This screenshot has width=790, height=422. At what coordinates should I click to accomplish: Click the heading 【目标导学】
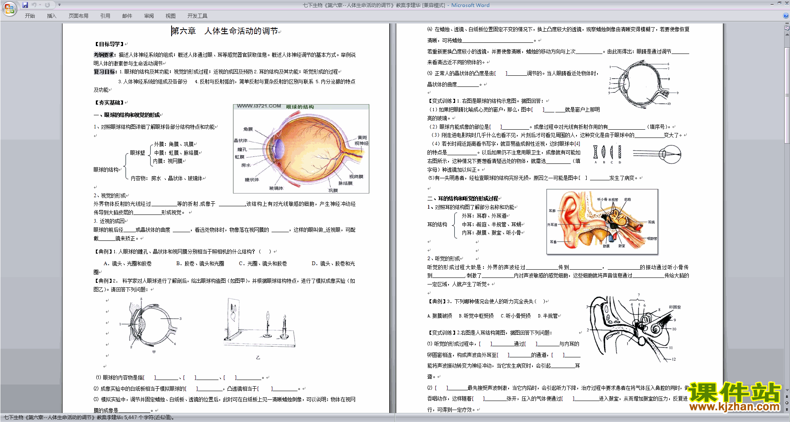click(109, 44)
